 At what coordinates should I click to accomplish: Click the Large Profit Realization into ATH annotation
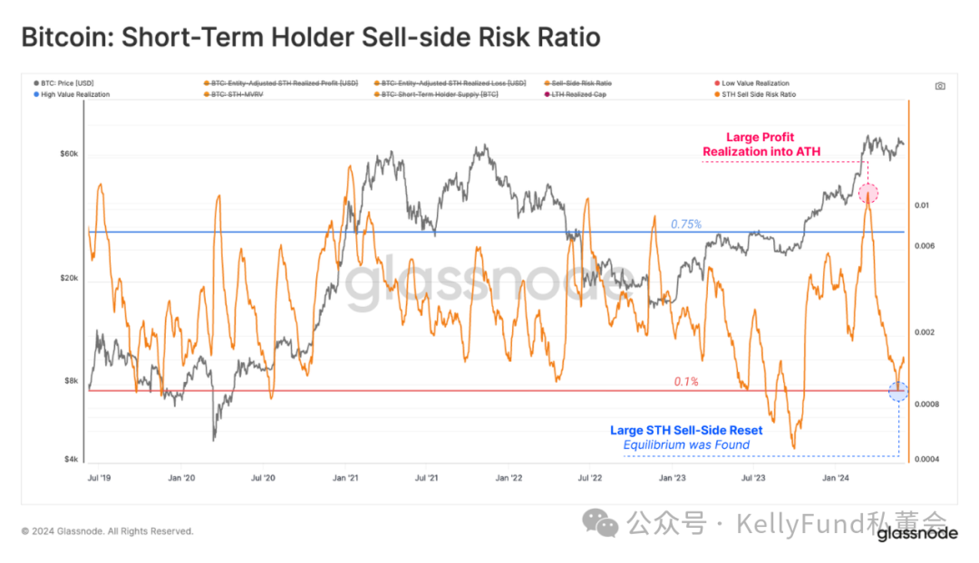click(761, 144)
